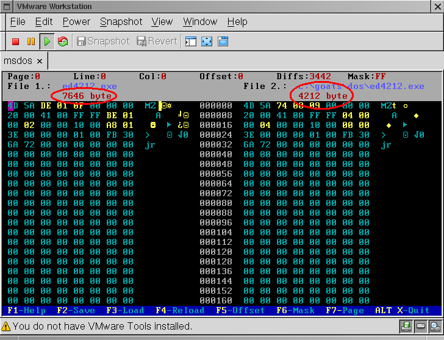The height and width of the screenshot is (340, 444).
Task: Close the VMware Workstation window
Action: click(438, 7)
